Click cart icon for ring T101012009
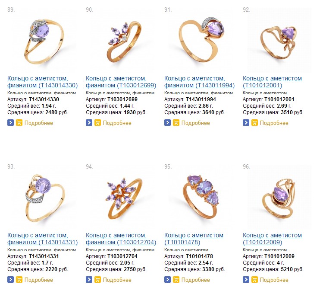 pyautogui.click(x=254, y=280)
